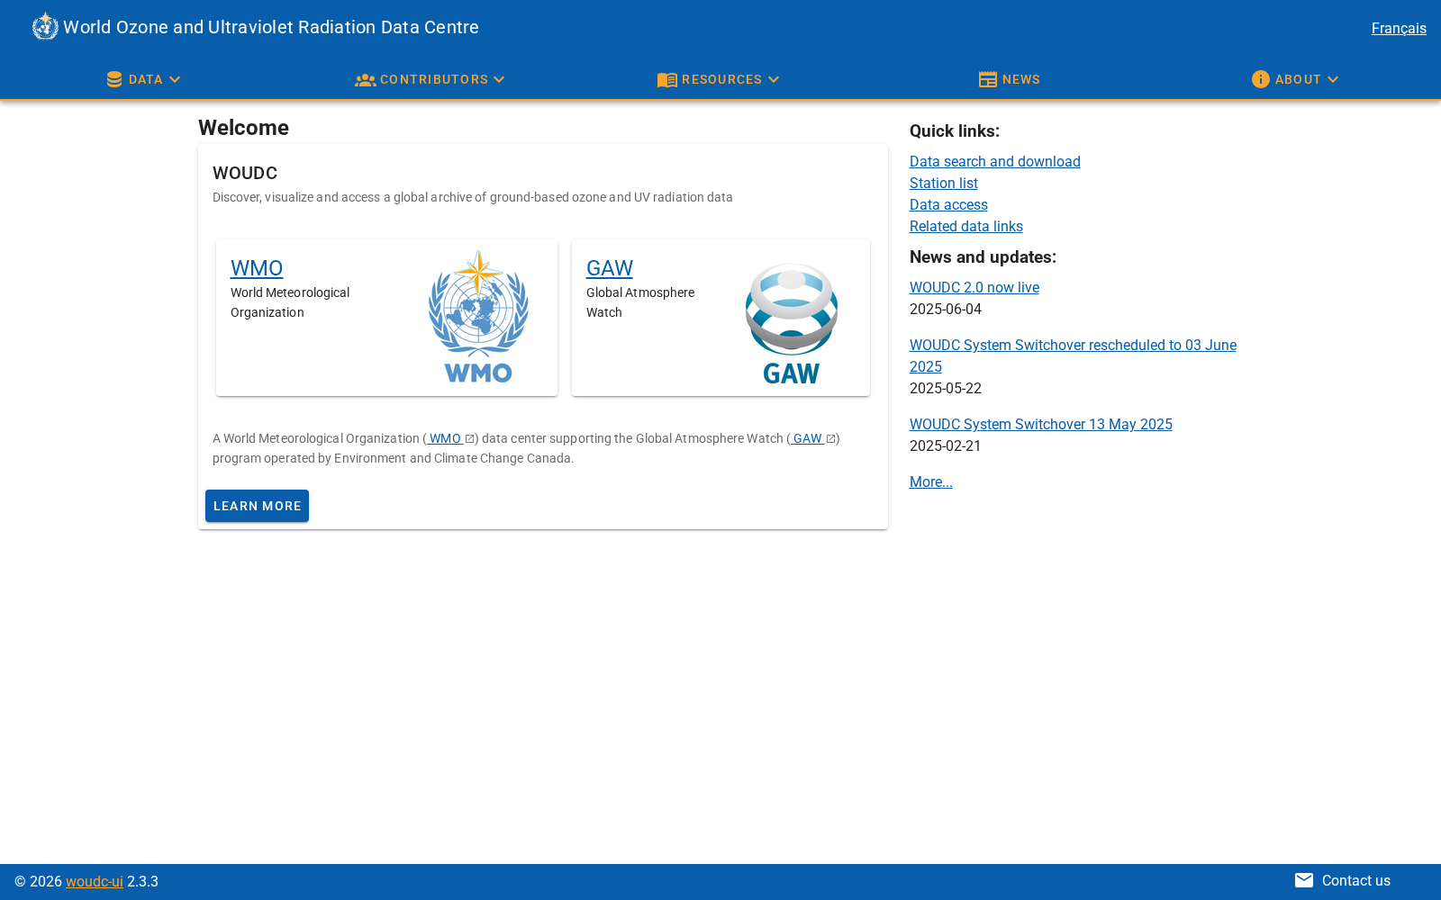Click the inline GAW link in the paragraph

pyautogui.click(x=808, y=438)
